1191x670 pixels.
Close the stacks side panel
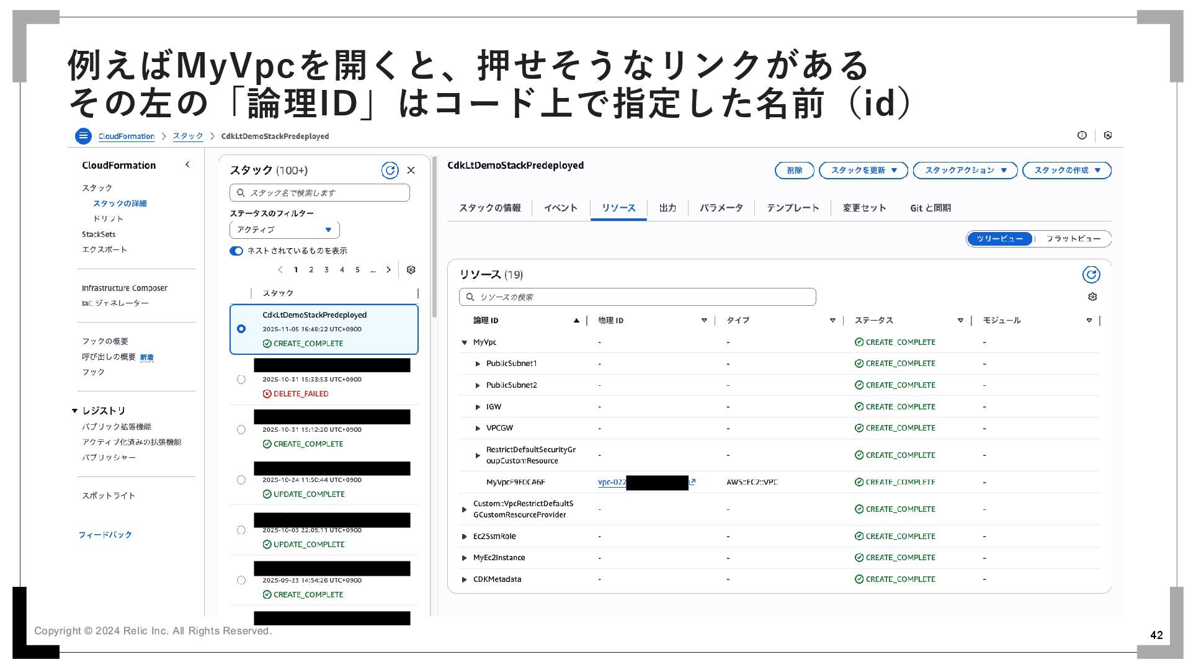tap(411, 171)
